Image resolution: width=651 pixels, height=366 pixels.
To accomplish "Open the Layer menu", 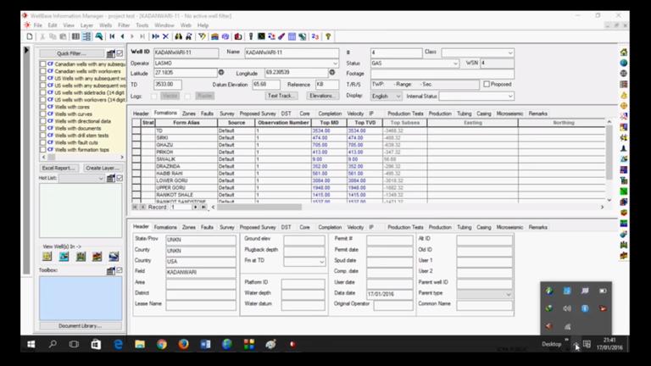I will point(86,25).
